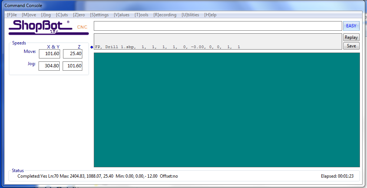
Task: Open the [J]og menu
Action: coord(46,15)
